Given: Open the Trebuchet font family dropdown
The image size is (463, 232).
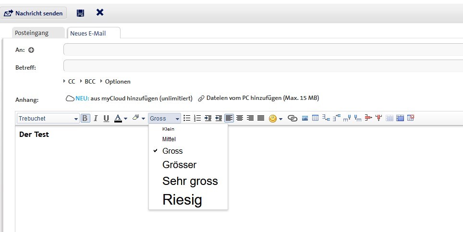Looking at the screenshot, I should (48, 118).
